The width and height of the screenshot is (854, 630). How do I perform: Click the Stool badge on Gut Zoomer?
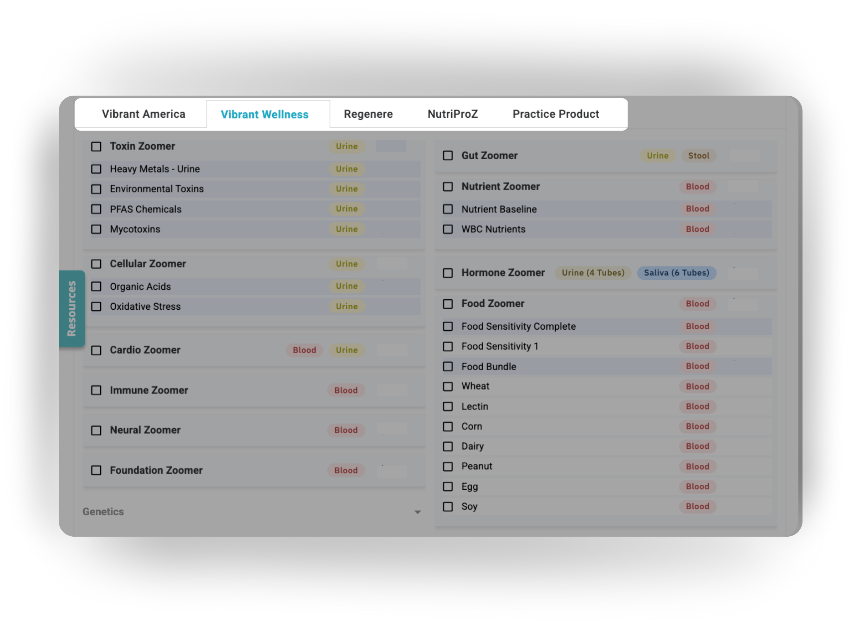pyautogui.click(x=698, y=156)
